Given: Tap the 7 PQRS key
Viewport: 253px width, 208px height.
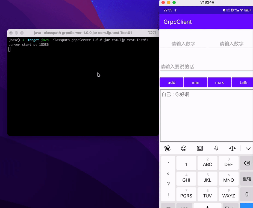Looking at the screenshot, I should 186,194.
